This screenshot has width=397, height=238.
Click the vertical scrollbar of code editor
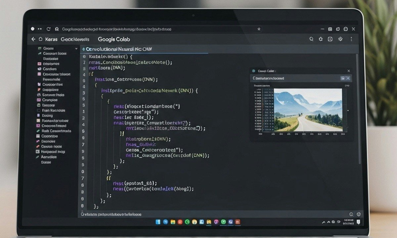tap(360, 109)
